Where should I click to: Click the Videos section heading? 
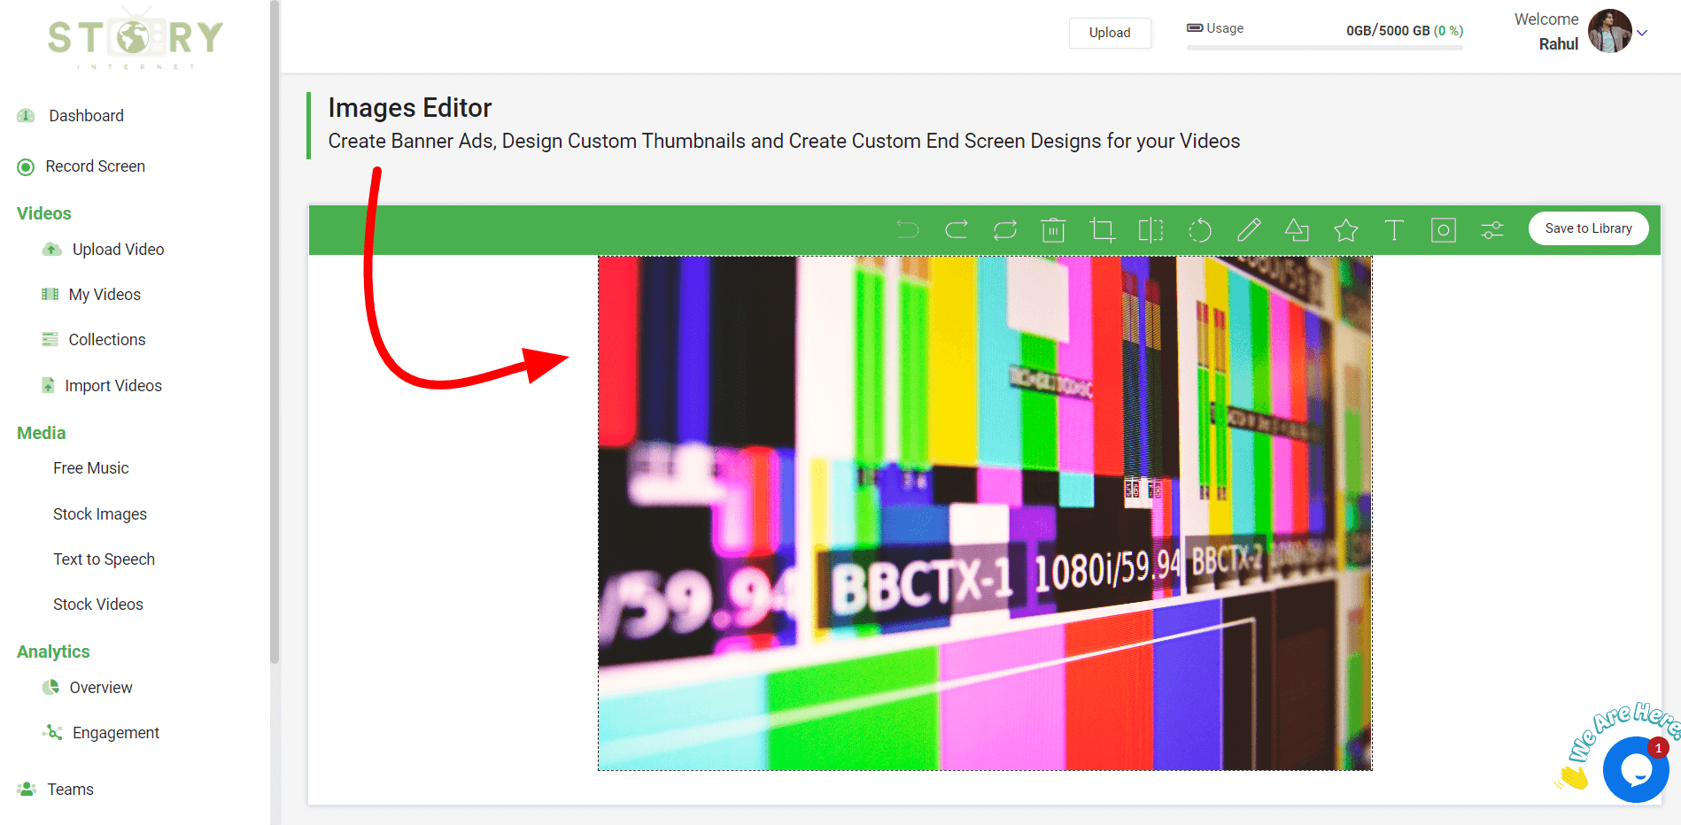[44, 213]
